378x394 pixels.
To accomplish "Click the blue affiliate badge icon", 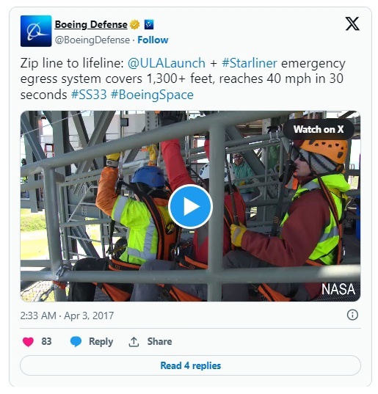I will click(149, 25).
